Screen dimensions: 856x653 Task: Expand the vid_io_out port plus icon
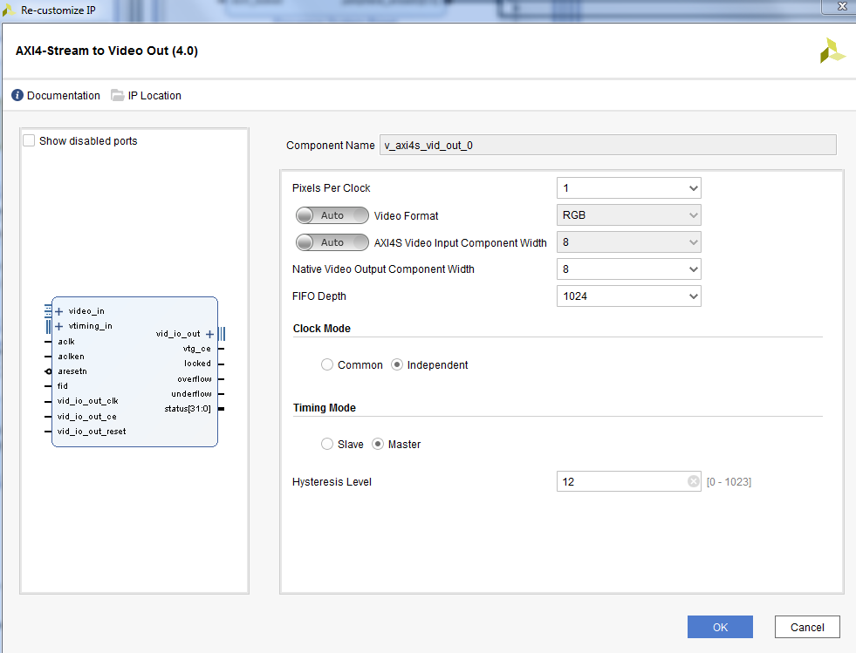[209, 334]
